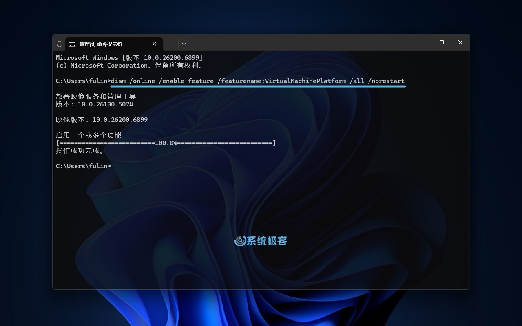Click the Microsoft Windows version header line

coord(129,58)
